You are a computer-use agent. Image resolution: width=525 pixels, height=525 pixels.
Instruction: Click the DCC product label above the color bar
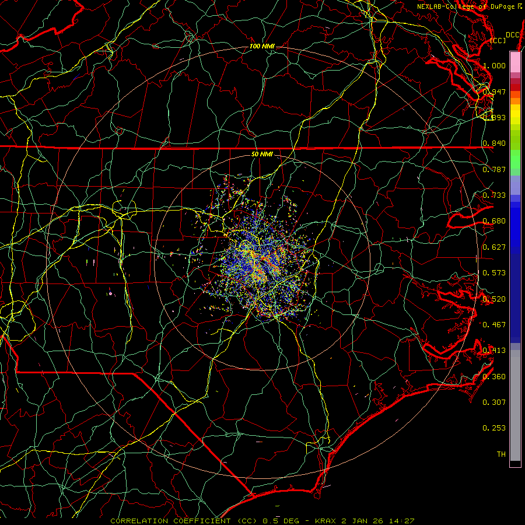click(x=512, y=35)
